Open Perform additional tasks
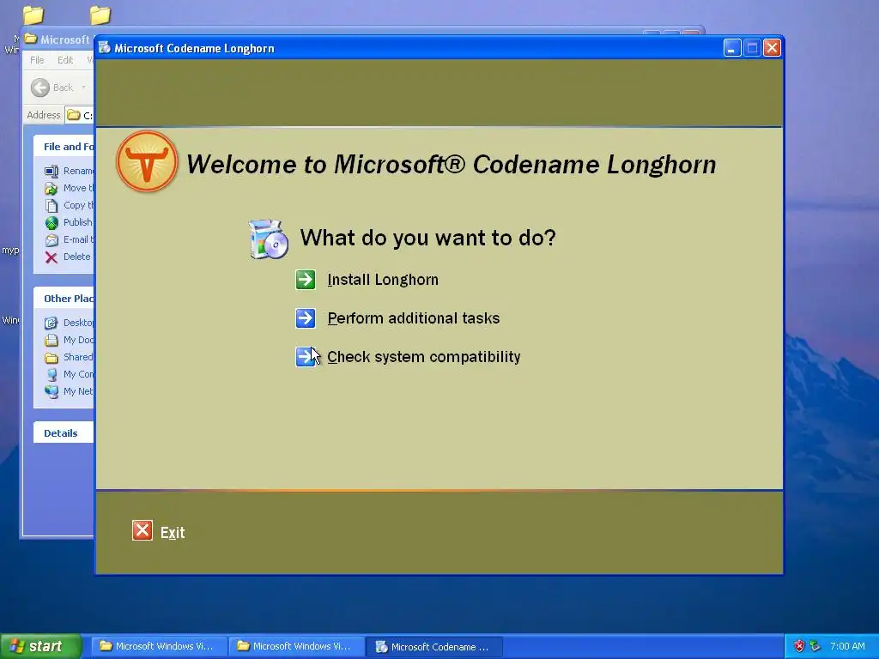Image resolution: width=879 pixels, height=659 pixels. pos(414,318)
